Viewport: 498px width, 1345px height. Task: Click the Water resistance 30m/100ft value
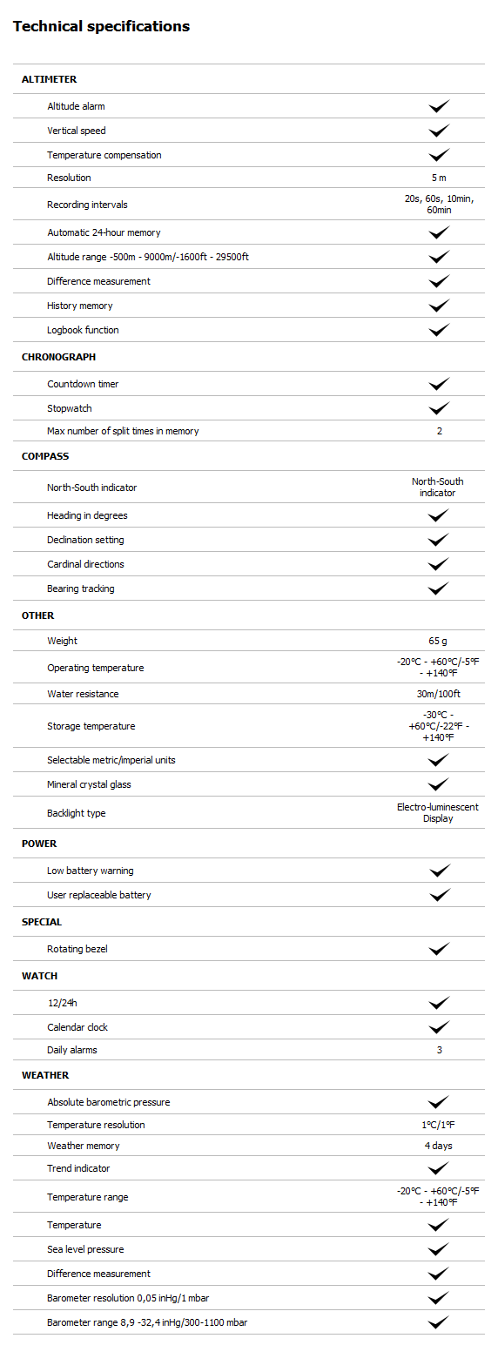point(439,694)
